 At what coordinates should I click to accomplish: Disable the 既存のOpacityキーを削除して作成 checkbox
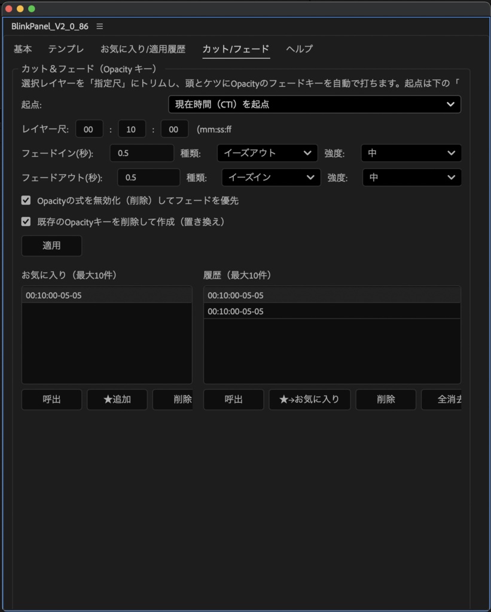pyautogui.click(x=26, y=222)
